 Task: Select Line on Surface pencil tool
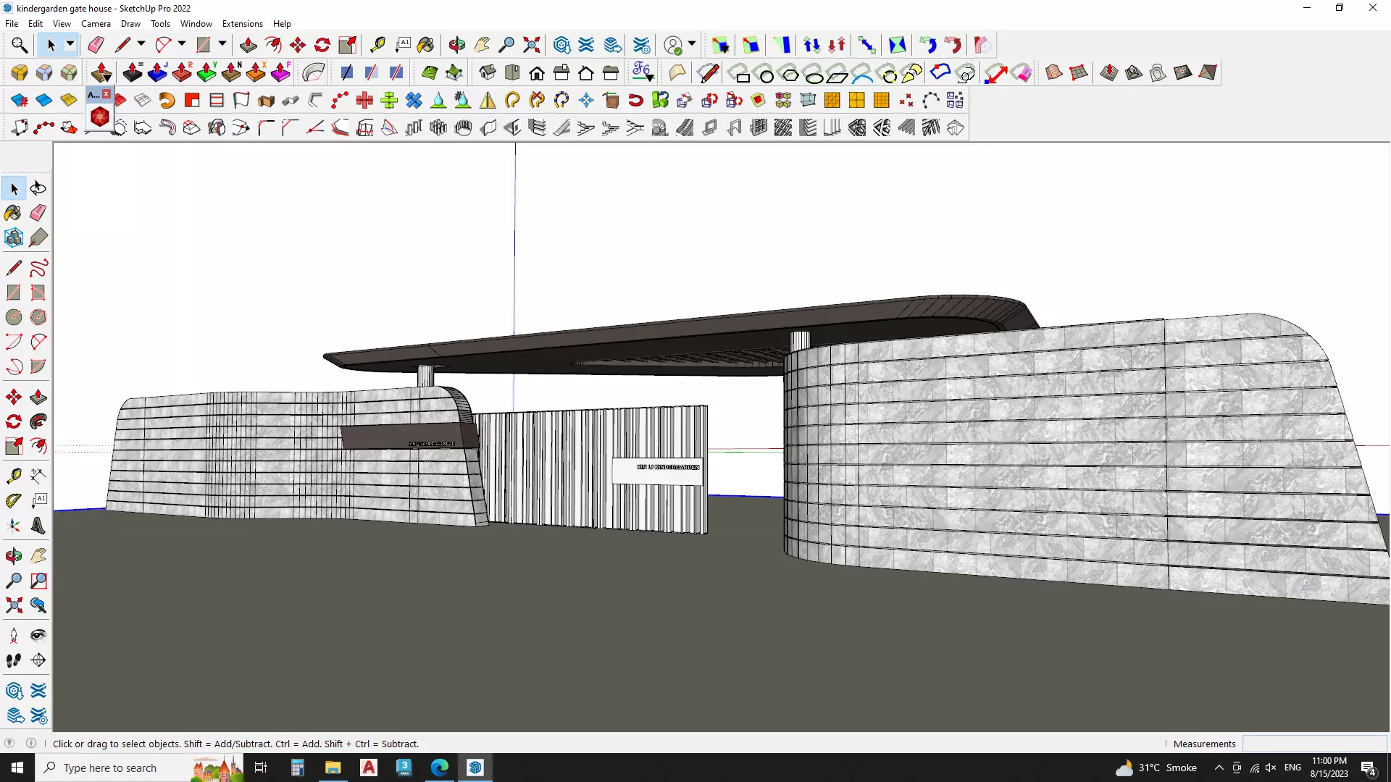pyautogui.click(x=708, y=72)
